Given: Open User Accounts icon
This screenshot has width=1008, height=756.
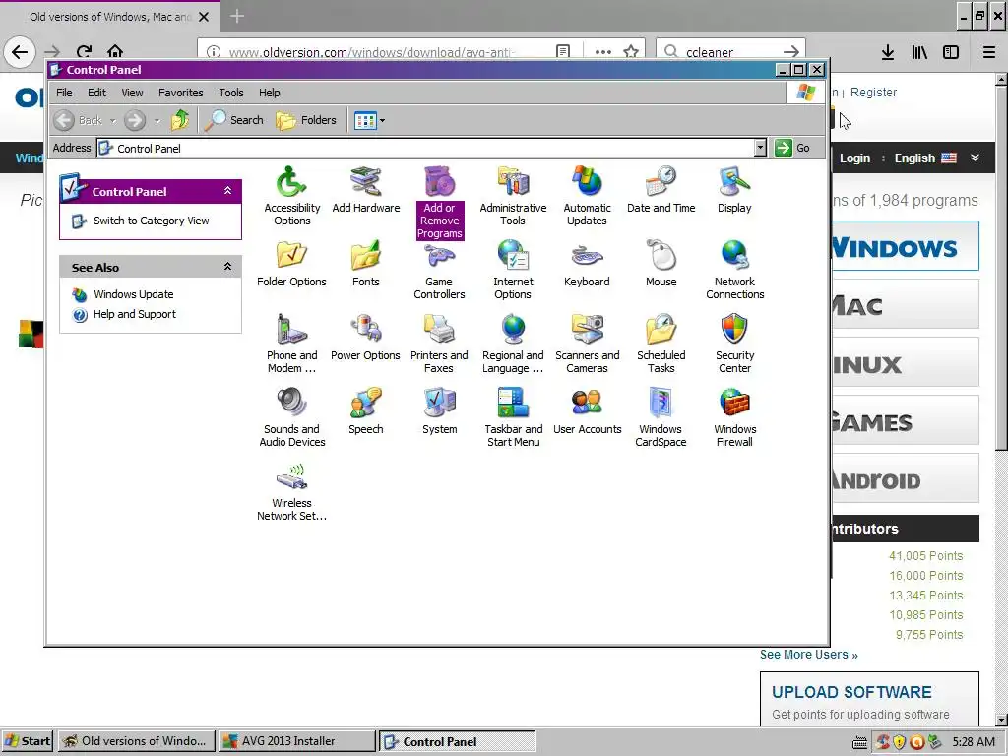Looking at the screenshot, I should point(587,411).
